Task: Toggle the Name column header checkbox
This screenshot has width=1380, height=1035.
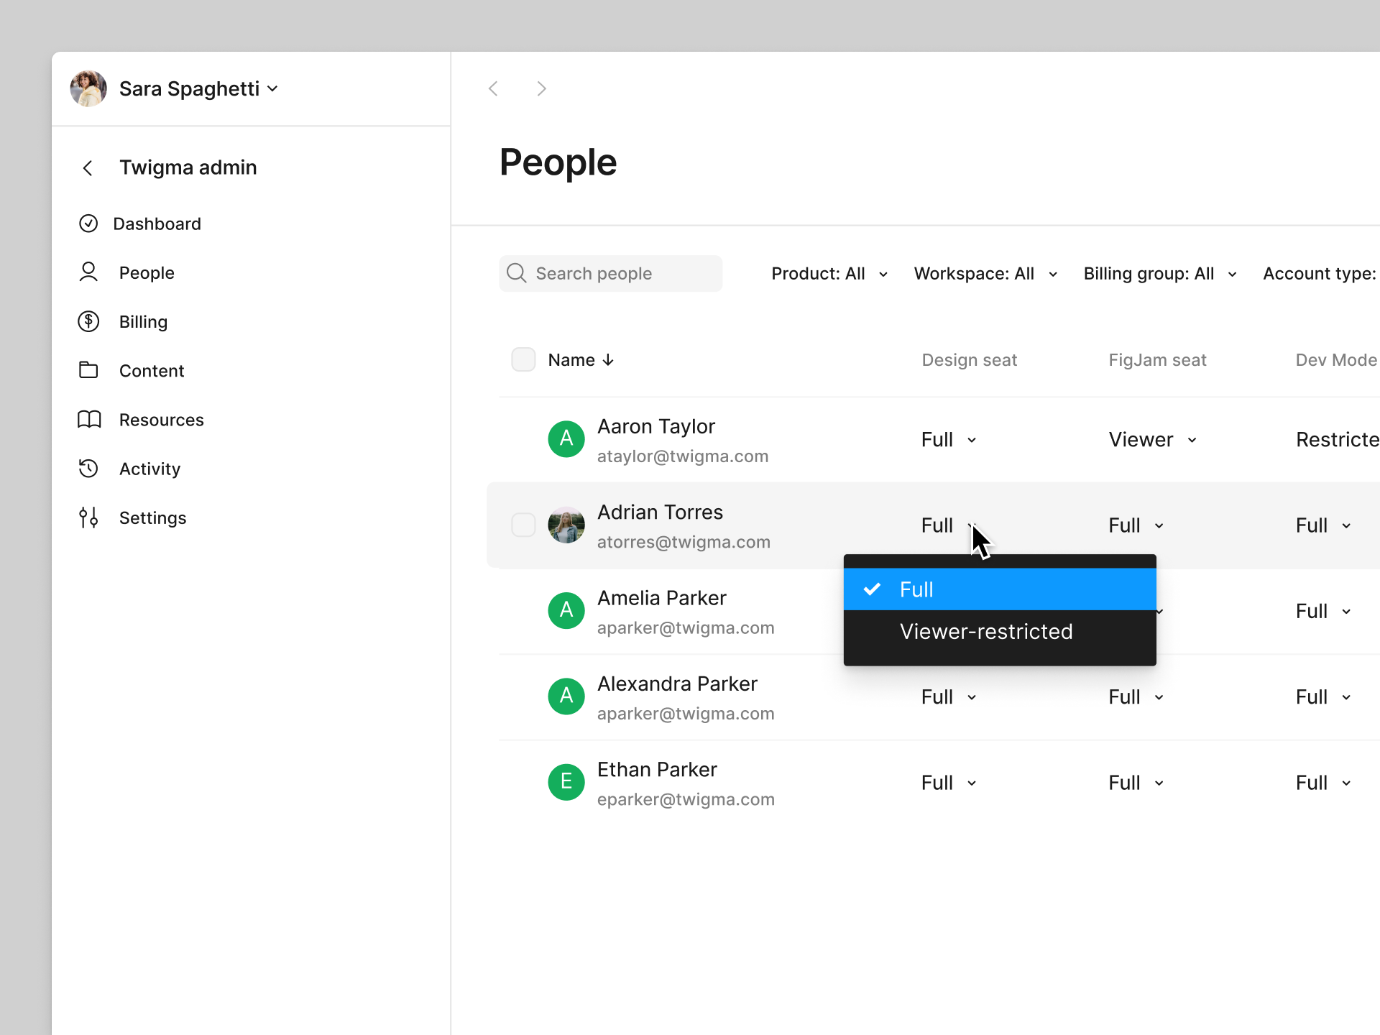Action: tap(522, 360)
